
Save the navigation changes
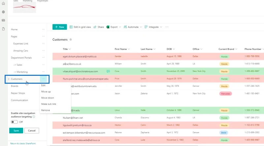(16, 131)
